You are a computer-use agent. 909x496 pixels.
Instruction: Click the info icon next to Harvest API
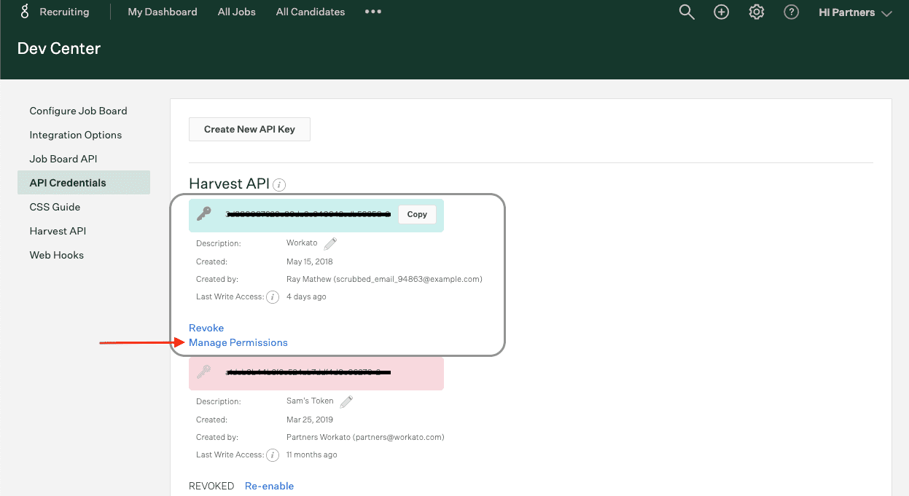[x=278, y=185]
